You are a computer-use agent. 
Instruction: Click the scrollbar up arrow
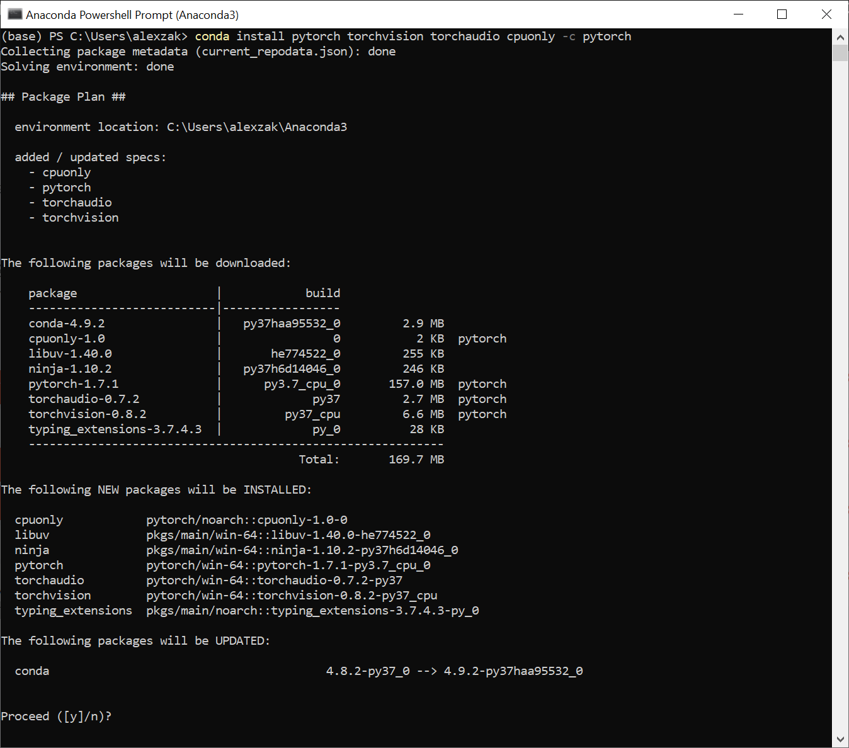click(840, 36)
